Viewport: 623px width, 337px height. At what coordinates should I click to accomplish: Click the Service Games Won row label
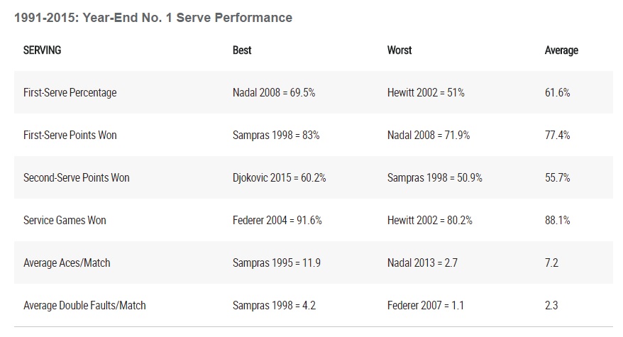65,221
